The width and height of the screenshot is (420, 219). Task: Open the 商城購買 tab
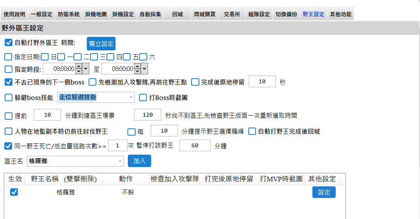click(x=205, y=14)
